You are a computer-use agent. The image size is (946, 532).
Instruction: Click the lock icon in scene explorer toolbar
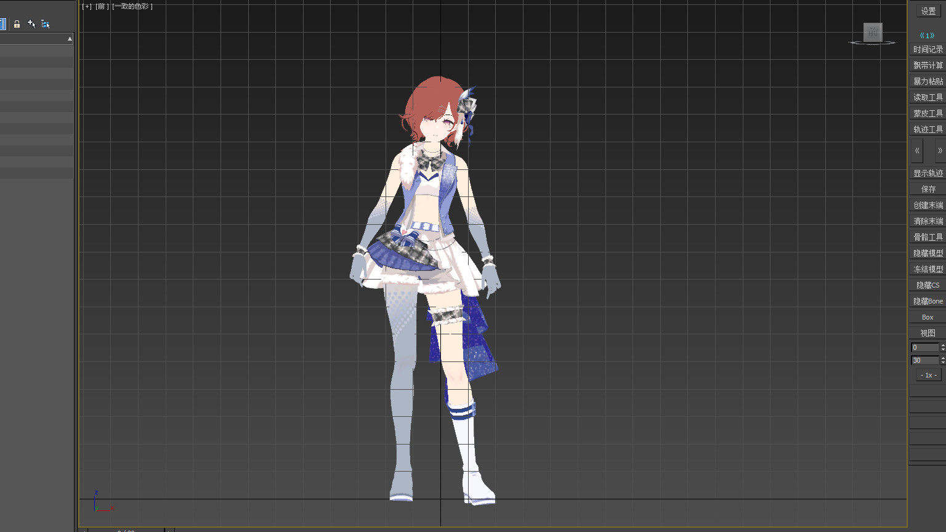point(17,24)
